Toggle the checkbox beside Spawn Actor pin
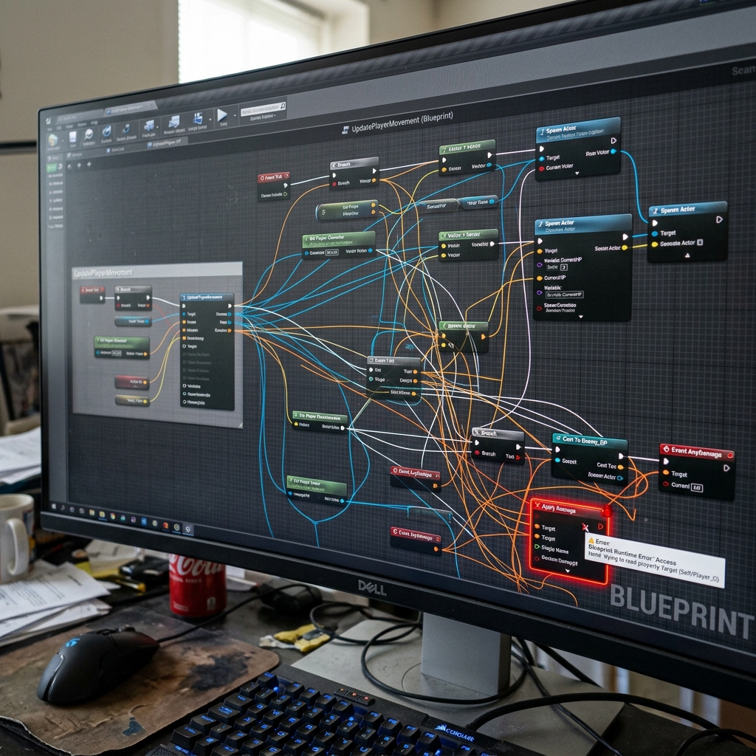Viewport: 756px width, 756px height. tap(700, 242)
